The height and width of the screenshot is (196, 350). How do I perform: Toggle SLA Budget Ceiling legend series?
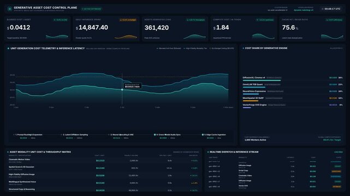[x=222, y=48]
